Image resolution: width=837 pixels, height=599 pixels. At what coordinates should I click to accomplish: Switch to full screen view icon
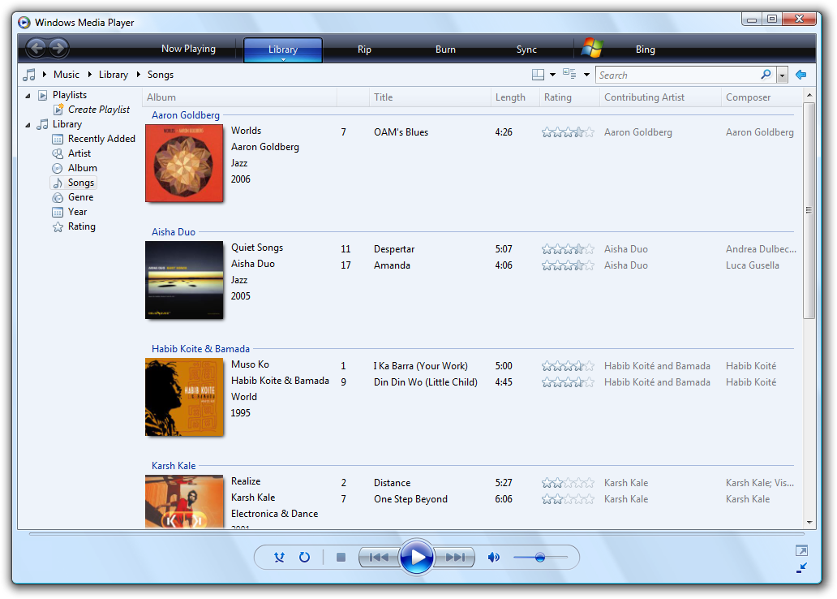(x=801, y=550)
